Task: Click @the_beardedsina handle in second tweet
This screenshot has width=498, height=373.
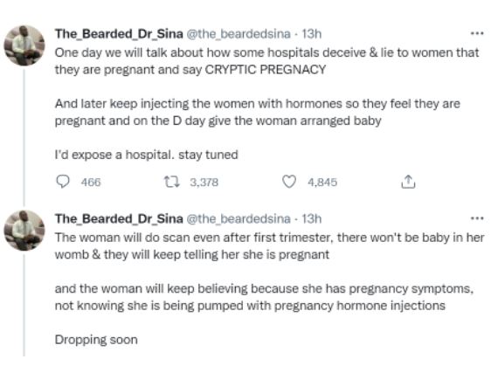Action: (x=239, y=218)
